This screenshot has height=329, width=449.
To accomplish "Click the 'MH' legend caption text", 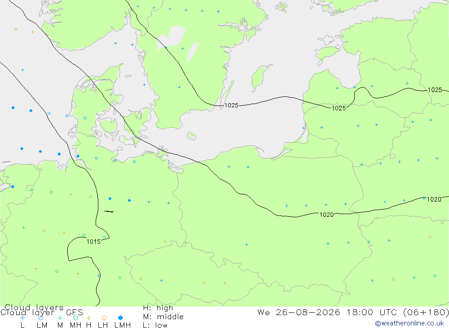I will [75, 325].
